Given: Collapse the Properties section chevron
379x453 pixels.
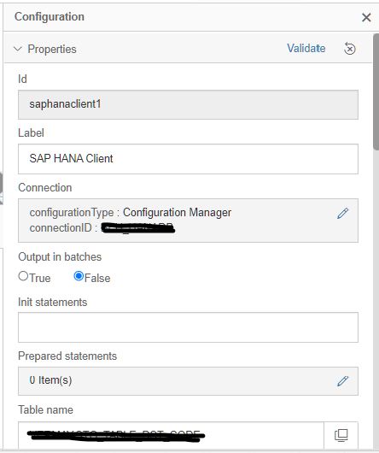Looking at the screenshot, I should 18,49.
